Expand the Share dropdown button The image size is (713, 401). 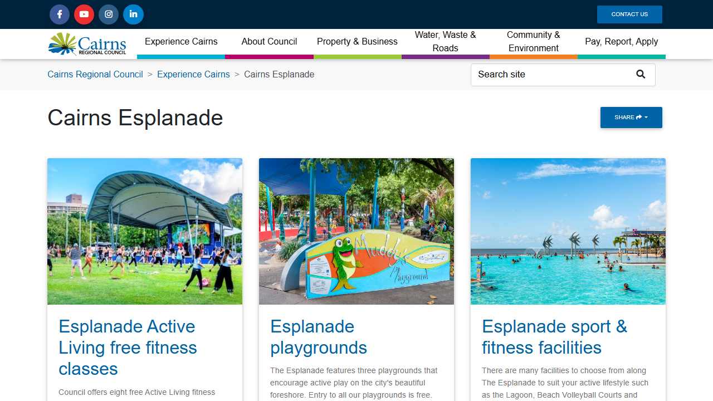point(631,118)
